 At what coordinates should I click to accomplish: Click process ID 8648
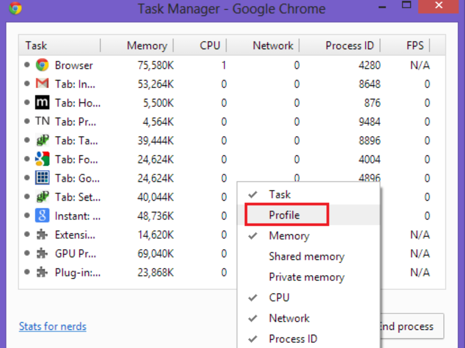pyautogui.click(x=370, y=84)
